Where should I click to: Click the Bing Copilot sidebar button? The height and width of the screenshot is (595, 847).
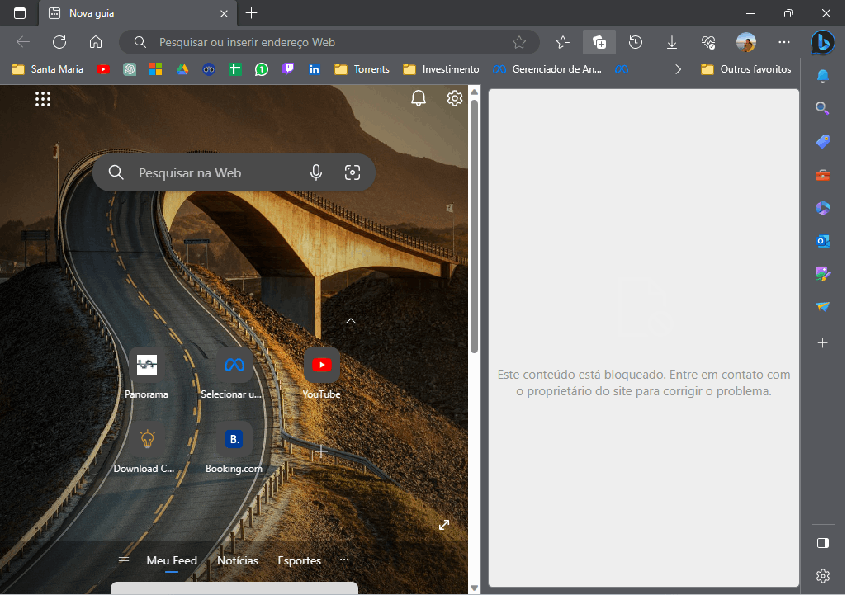pyautogui.click(x=822, y=42)
